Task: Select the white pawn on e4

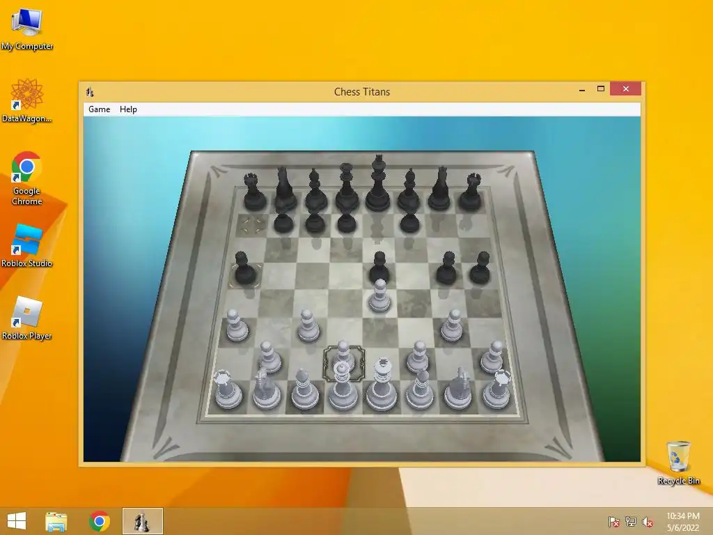Action: tap(379, 296)
